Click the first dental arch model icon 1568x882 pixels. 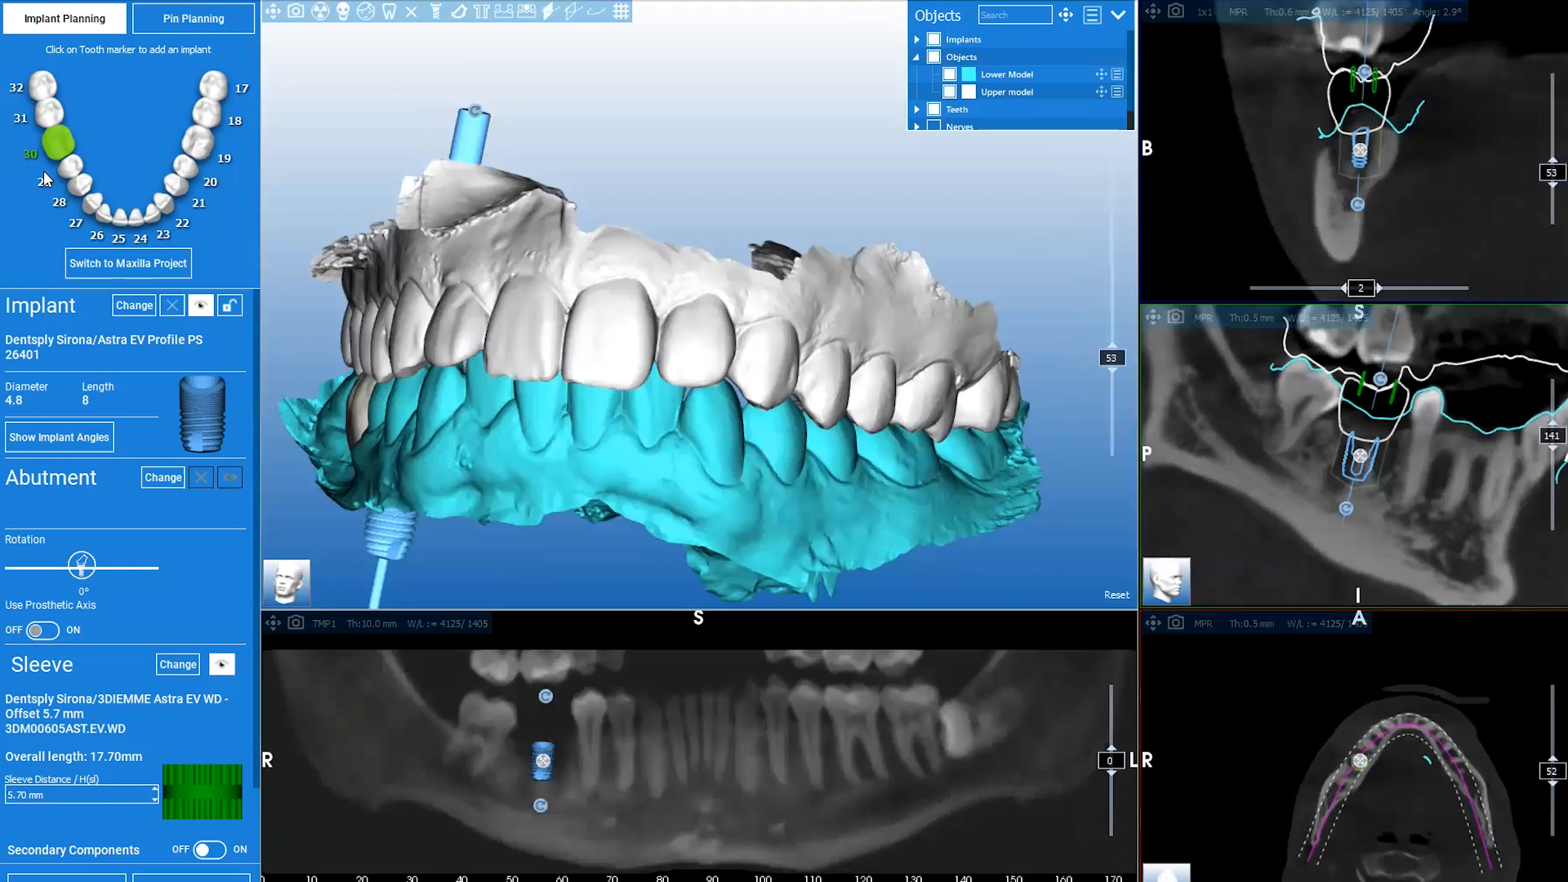pyautogui.click(x=504, y=11)
